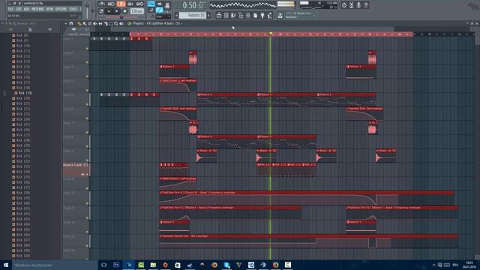Select the Playlist paint brush tool
This screenshot has height=270, width=480.
click(x=85, y=23)
